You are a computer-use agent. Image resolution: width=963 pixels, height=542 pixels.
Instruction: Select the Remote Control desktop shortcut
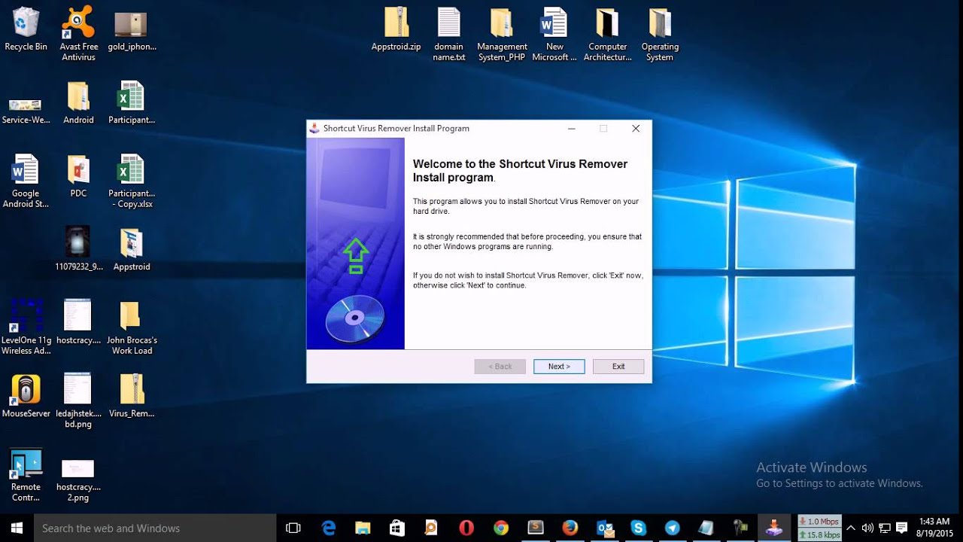pos(26,475)
